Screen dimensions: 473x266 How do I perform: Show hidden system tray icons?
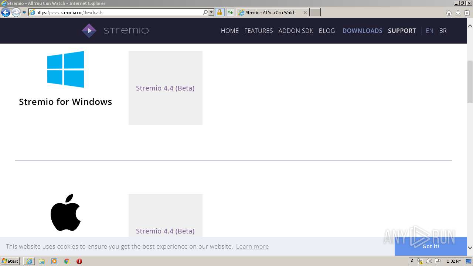pos(412,261)
